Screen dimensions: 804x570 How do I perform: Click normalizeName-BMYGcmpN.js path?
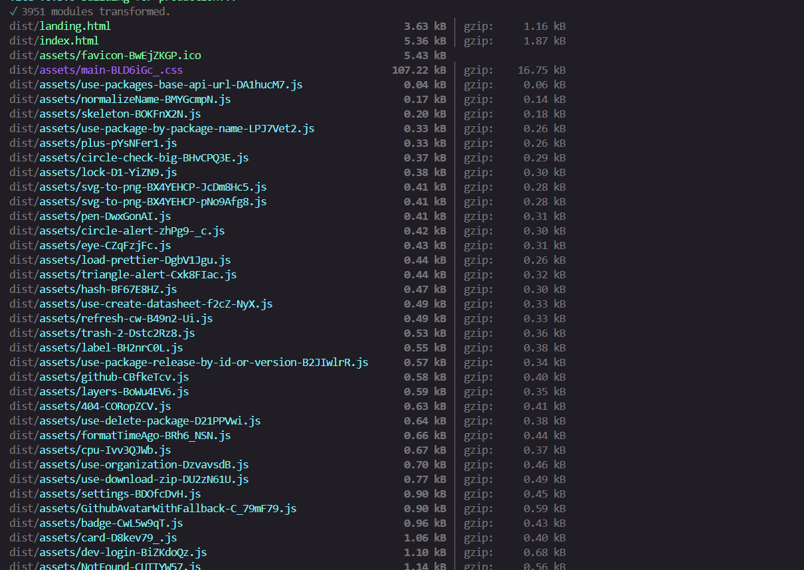coord(120,99)
